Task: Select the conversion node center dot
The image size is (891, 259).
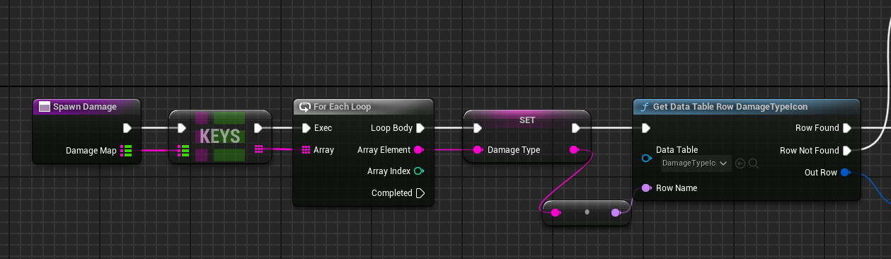Action: pos(586,212)
